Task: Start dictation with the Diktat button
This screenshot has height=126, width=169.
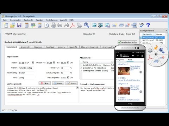Action: pyautogui.click(x=45, y=83)
